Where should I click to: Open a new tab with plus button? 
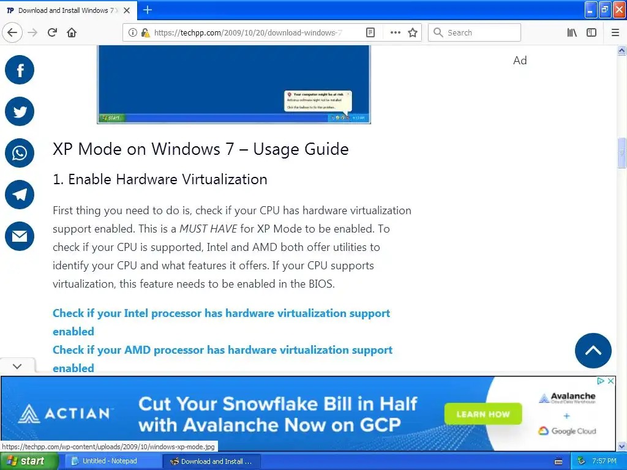tap(148, 10)
